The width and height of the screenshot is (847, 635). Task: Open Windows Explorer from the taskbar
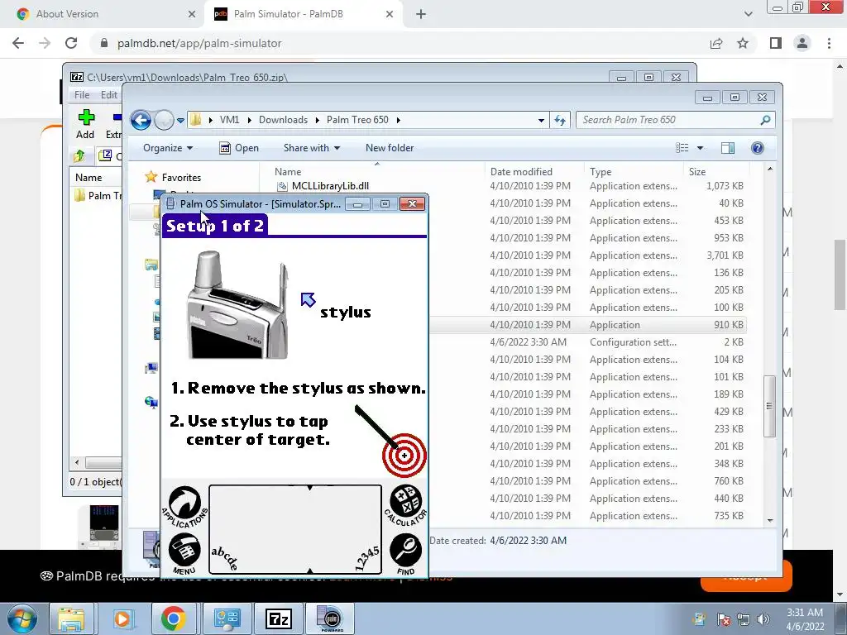point(71,618)
